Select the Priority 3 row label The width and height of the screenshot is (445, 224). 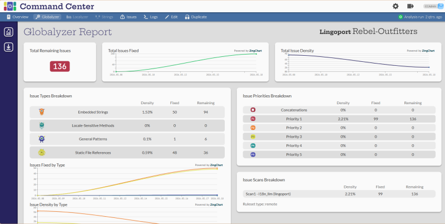tap(294, 137)
